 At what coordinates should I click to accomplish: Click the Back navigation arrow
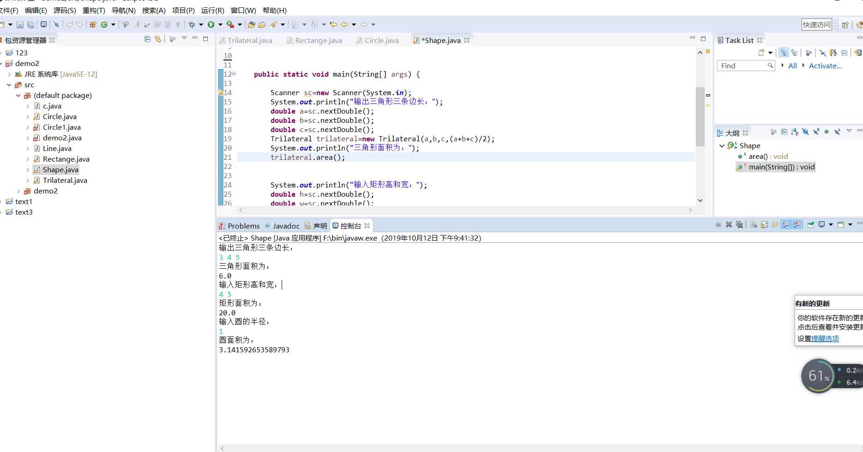[x=344, y=24]
